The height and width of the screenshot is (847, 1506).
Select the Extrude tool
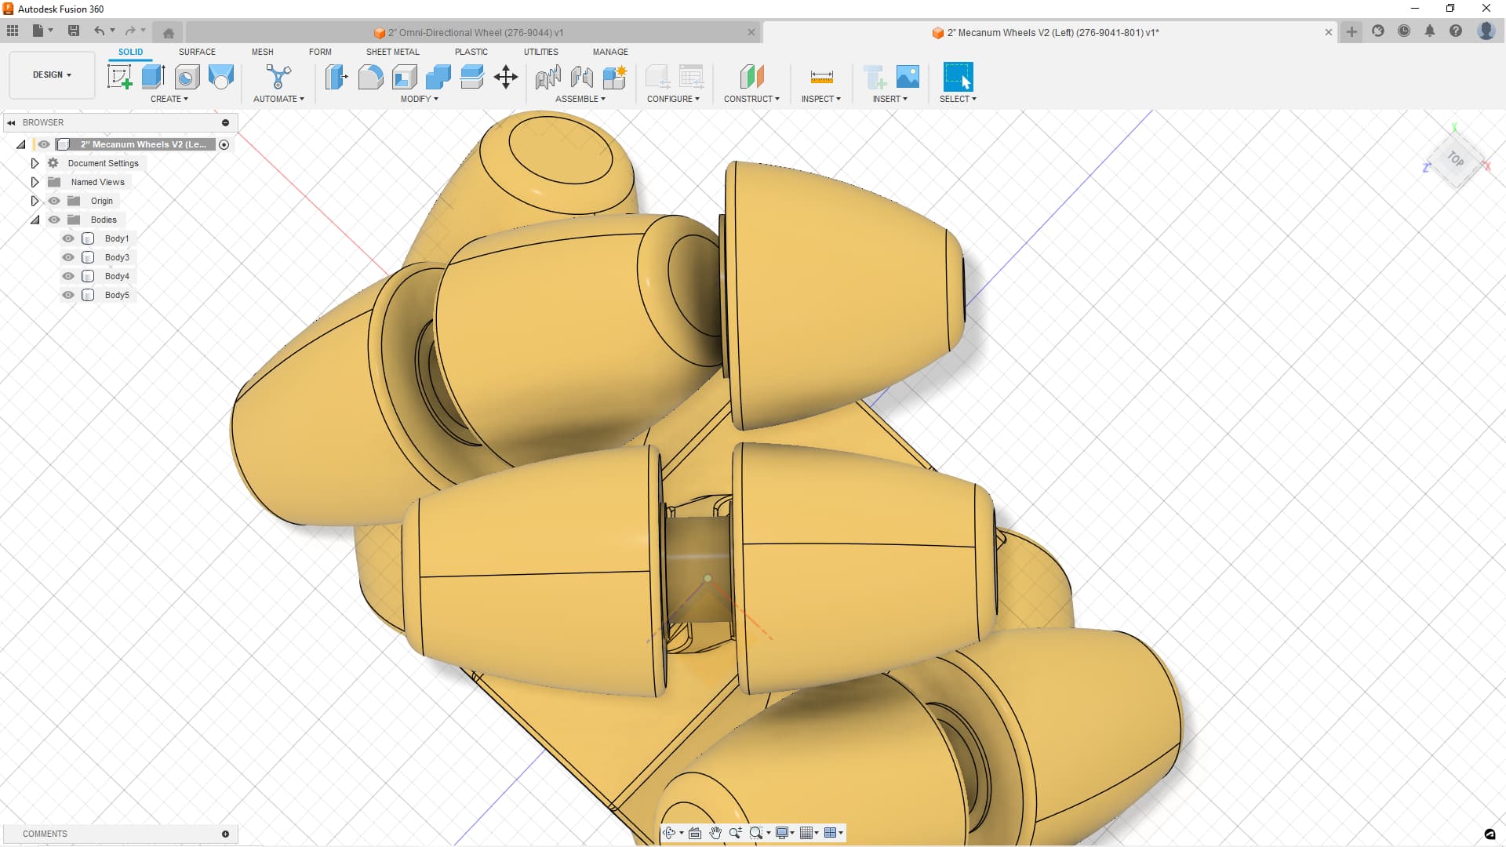[x=153, y=77]
